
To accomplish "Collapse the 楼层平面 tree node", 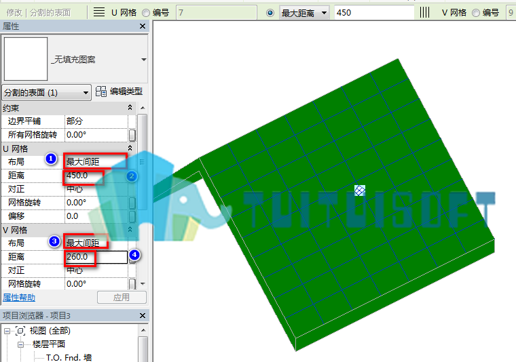I will click(20, 344).
